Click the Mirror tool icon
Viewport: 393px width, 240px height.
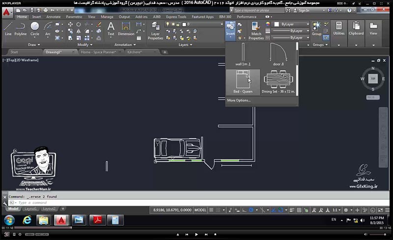(x=79, y=31)
